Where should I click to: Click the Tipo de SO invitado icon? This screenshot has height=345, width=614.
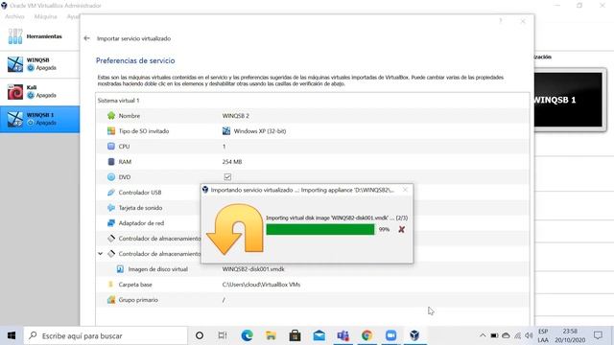point(111,131)
